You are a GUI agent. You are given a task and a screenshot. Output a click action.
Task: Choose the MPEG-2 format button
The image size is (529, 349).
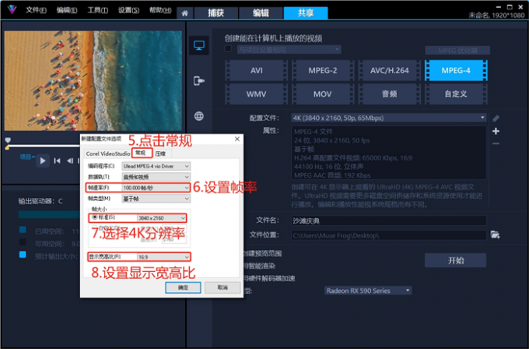[323, 70]
